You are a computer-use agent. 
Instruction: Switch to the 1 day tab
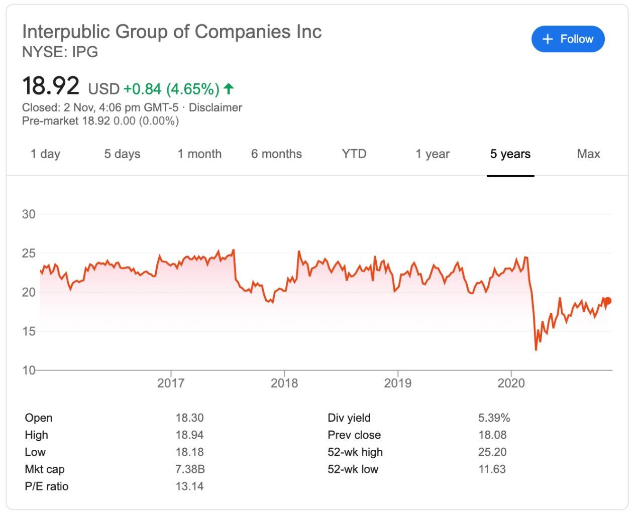pyautogui.click(x=45, y=154)
